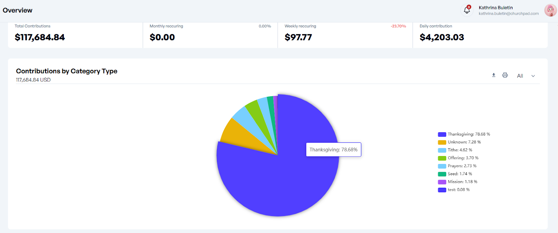Image resolution: width=558 pixels, height=233 pixels.
Task: Select the Daily contribution card
Action: pos(480,34)
